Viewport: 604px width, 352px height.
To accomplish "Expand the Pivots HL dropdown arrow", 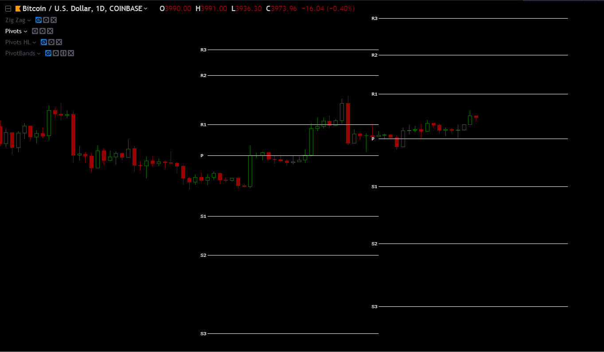I will (35, 43).
